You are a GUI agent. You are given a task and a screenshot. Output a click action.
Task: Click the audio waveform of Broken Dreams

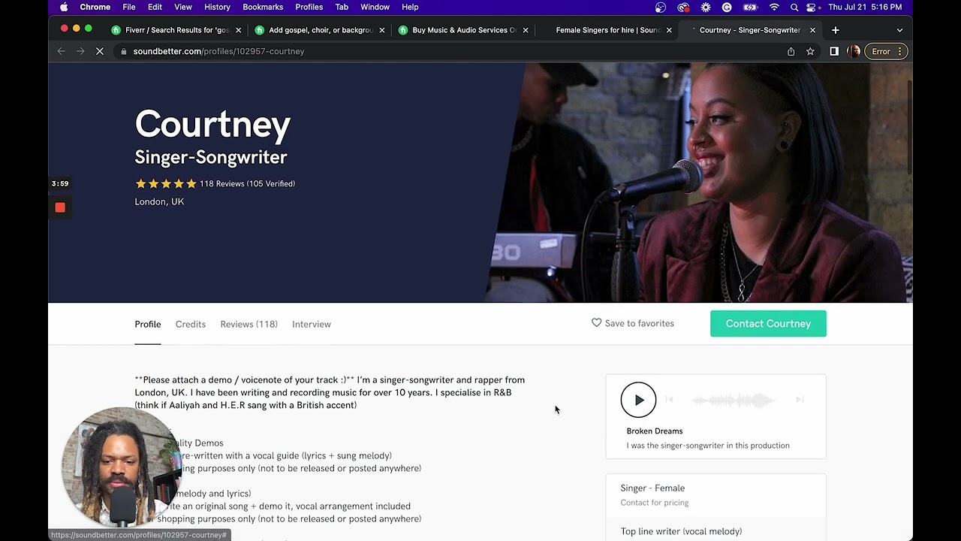point(734,400)
